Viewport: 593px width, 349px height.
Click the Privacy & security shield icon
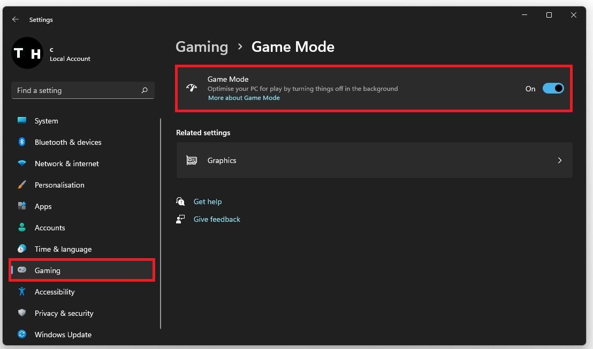(x=22, y=313)
